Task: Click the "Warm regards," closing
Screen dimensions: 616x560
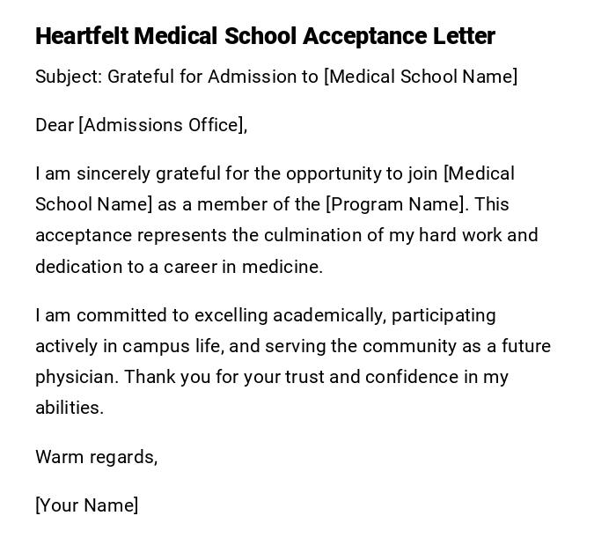Action: (96, 457)
